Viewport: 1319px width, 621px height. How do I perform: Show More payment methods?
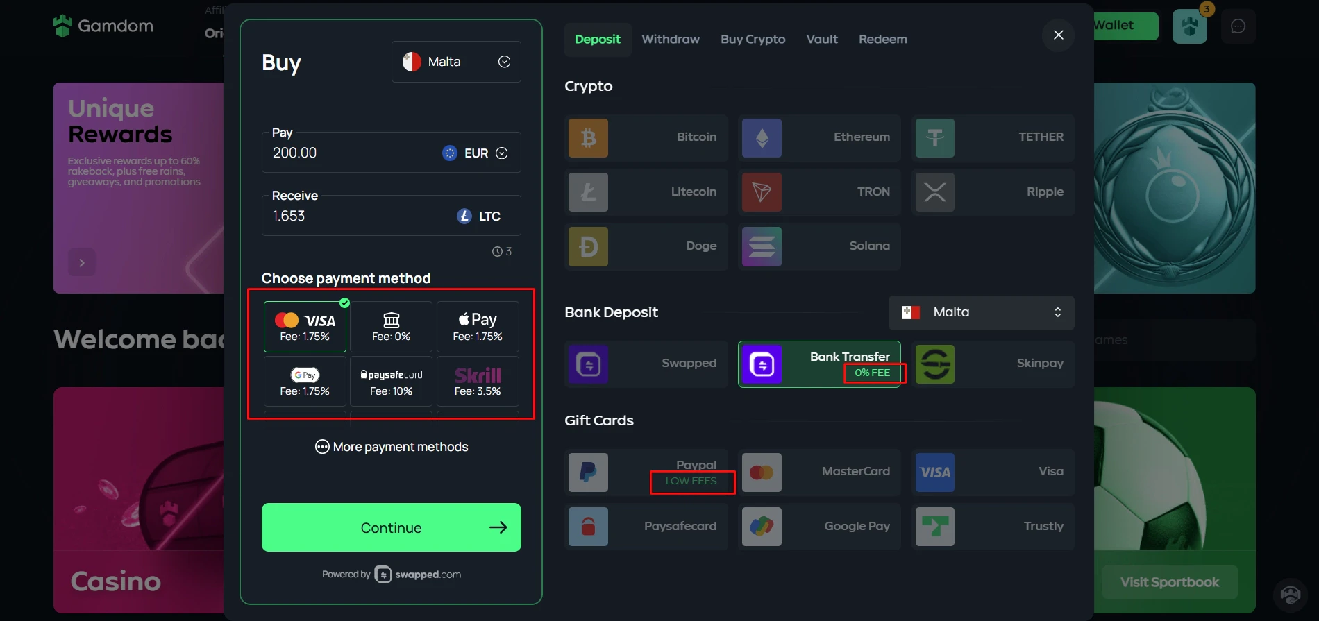392,447
